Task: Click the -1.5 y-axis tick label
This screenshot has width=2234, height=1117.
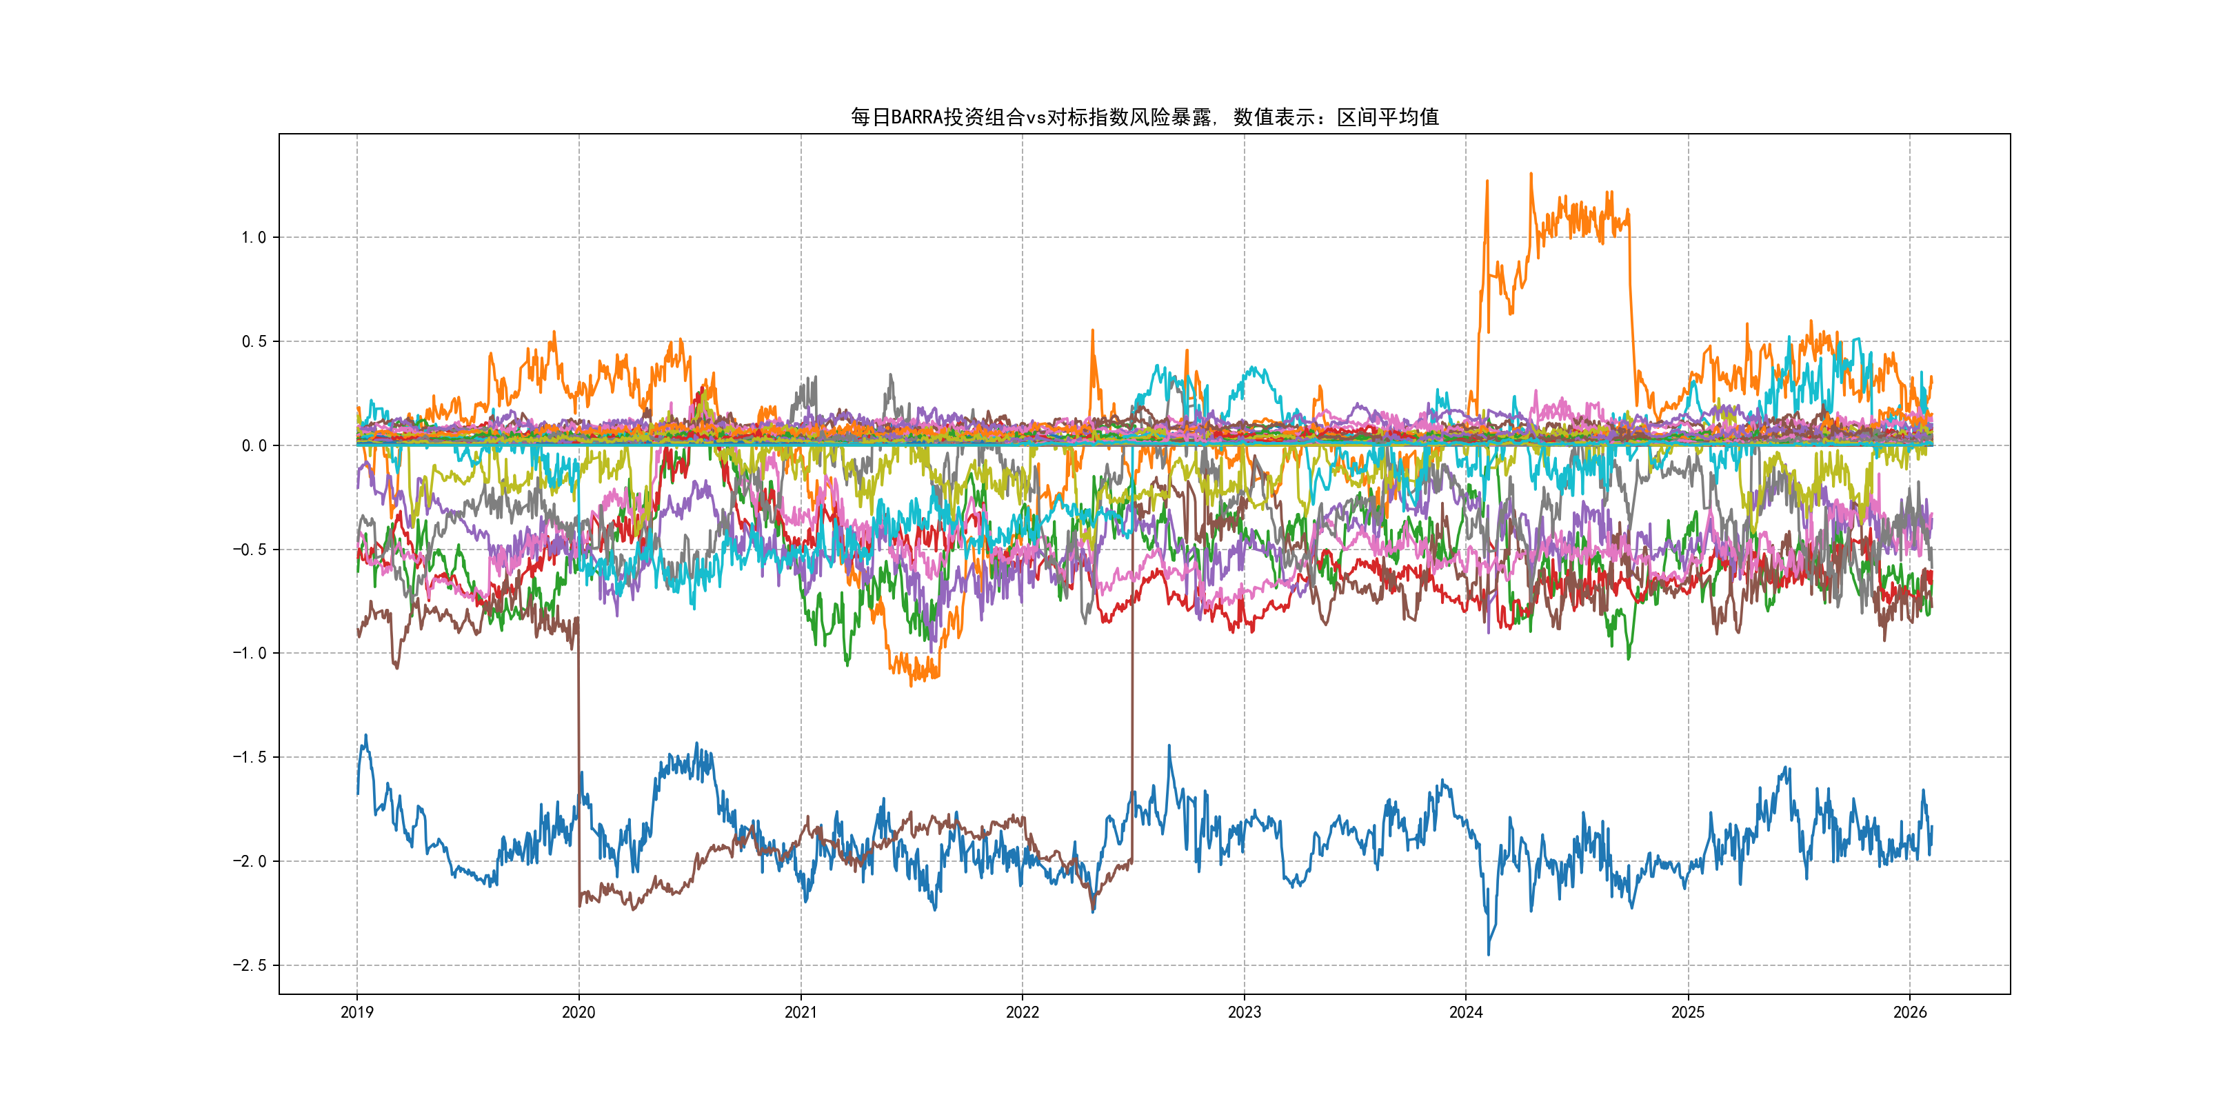Action: point(249,757)
